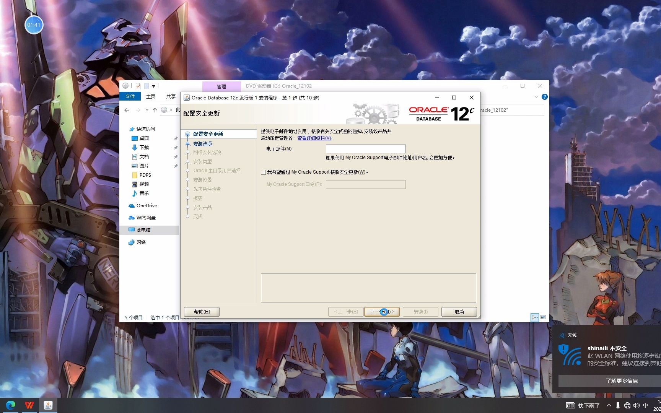Click the Help button in Oracle installer
Image resolution: width=661 pixels, height=413 pixels.
pyautogui.click(x=202, y=312)
